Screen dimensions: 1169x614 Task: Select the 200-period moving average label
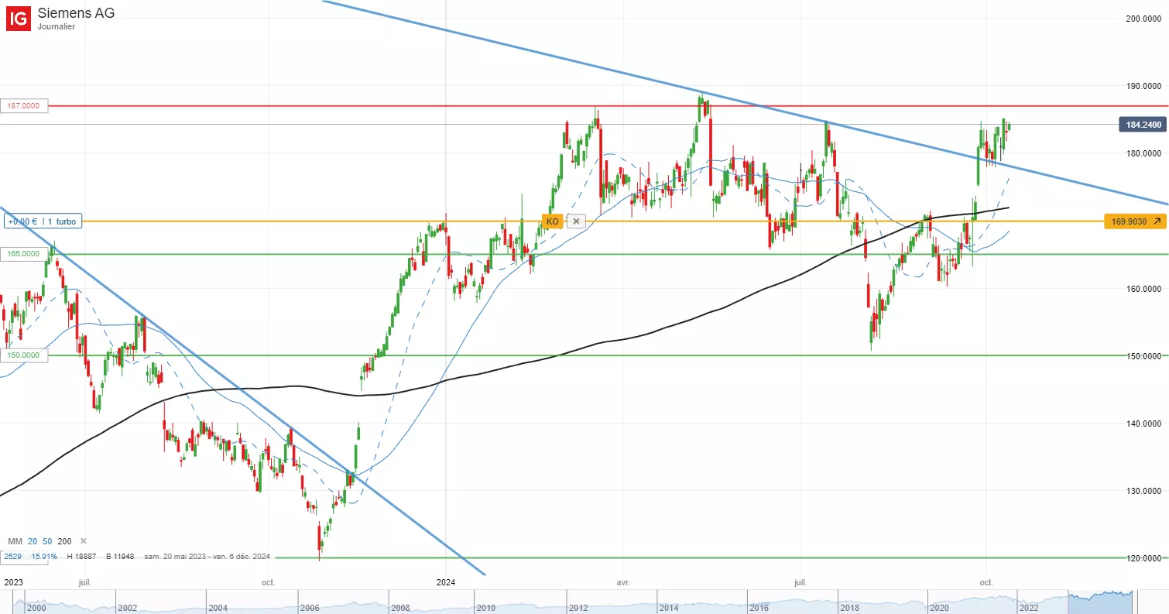[x=64, y=540]
